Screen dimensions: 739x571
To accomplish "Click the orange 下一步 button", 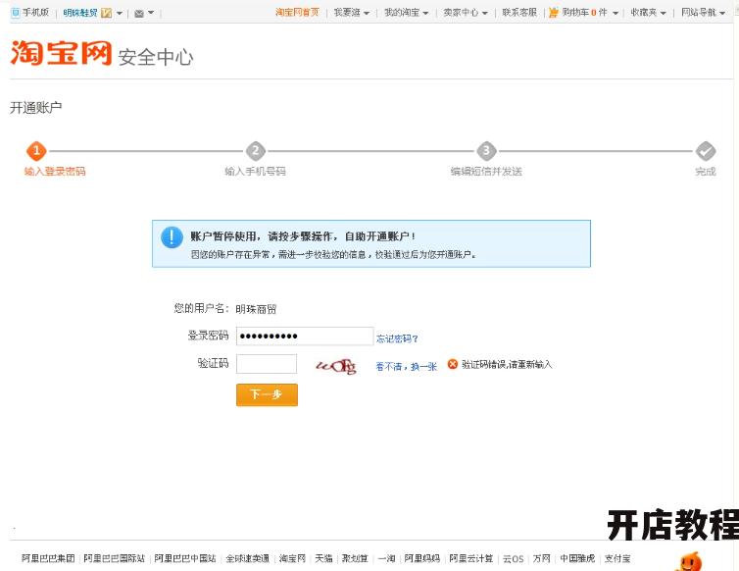I will click(267, 394).
